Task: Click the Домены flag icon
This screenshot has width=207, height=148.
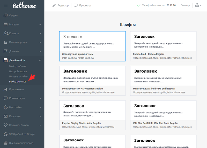Action: coord(5,51)
